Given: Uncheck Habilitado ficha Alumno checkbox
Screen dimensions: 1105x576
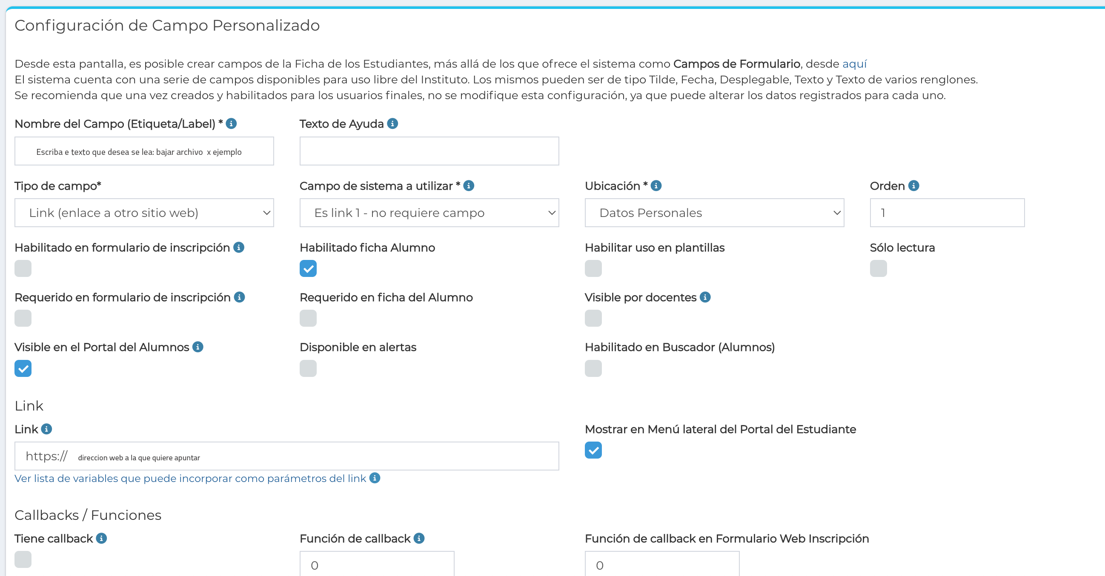Looking at the screenshot, I should (x=308, y=268).
